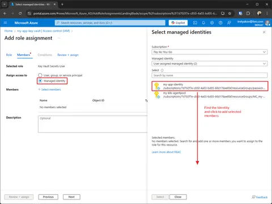Close the Select managed identities panel
Image resolution: width=272 pixels, height=204 pixels.
264,32
